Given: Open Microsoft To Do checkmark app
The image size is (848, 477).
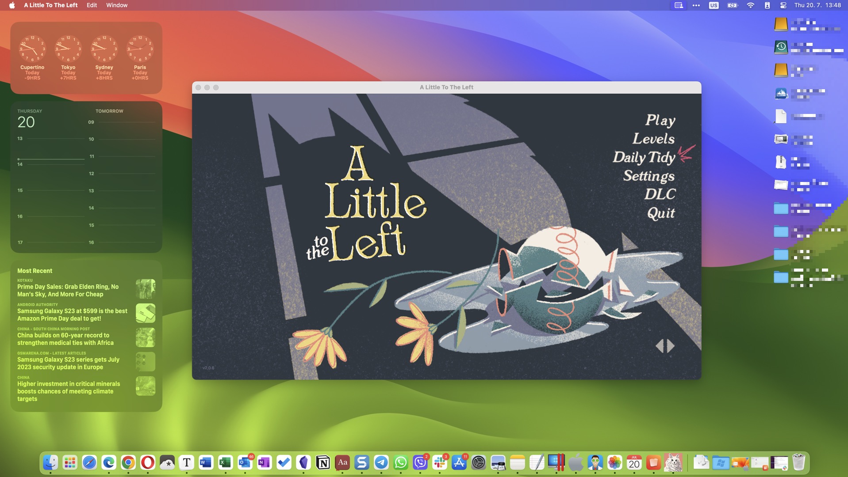Looking at the screenshot, I should click(284, 462).
